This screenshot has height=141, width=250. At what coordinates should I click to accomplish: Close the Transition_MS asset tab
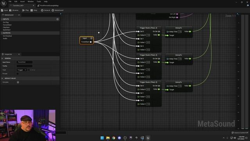point(33,5)
